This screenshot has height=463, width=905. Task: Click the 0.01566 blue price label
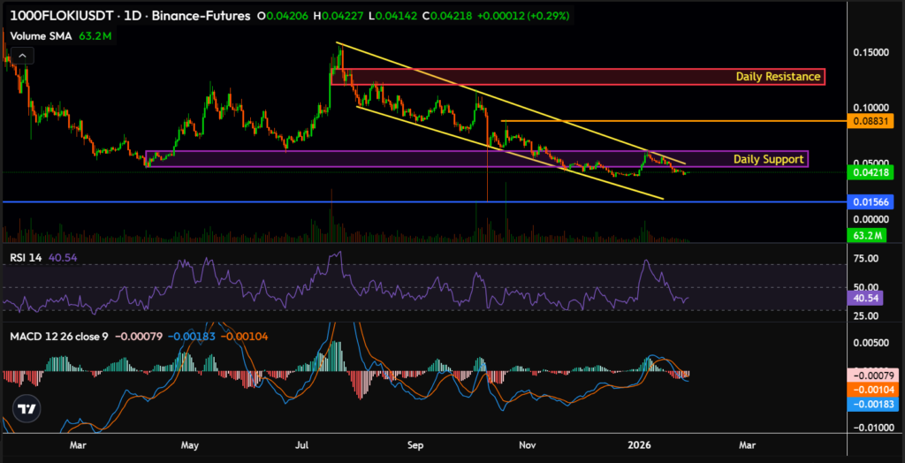tap(870, 202)
